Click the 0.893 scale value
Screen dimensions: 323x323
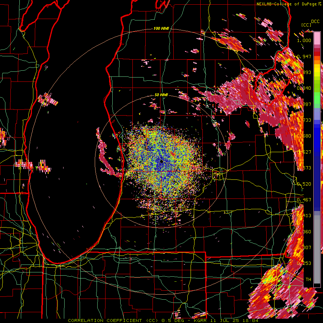point(304,72)
